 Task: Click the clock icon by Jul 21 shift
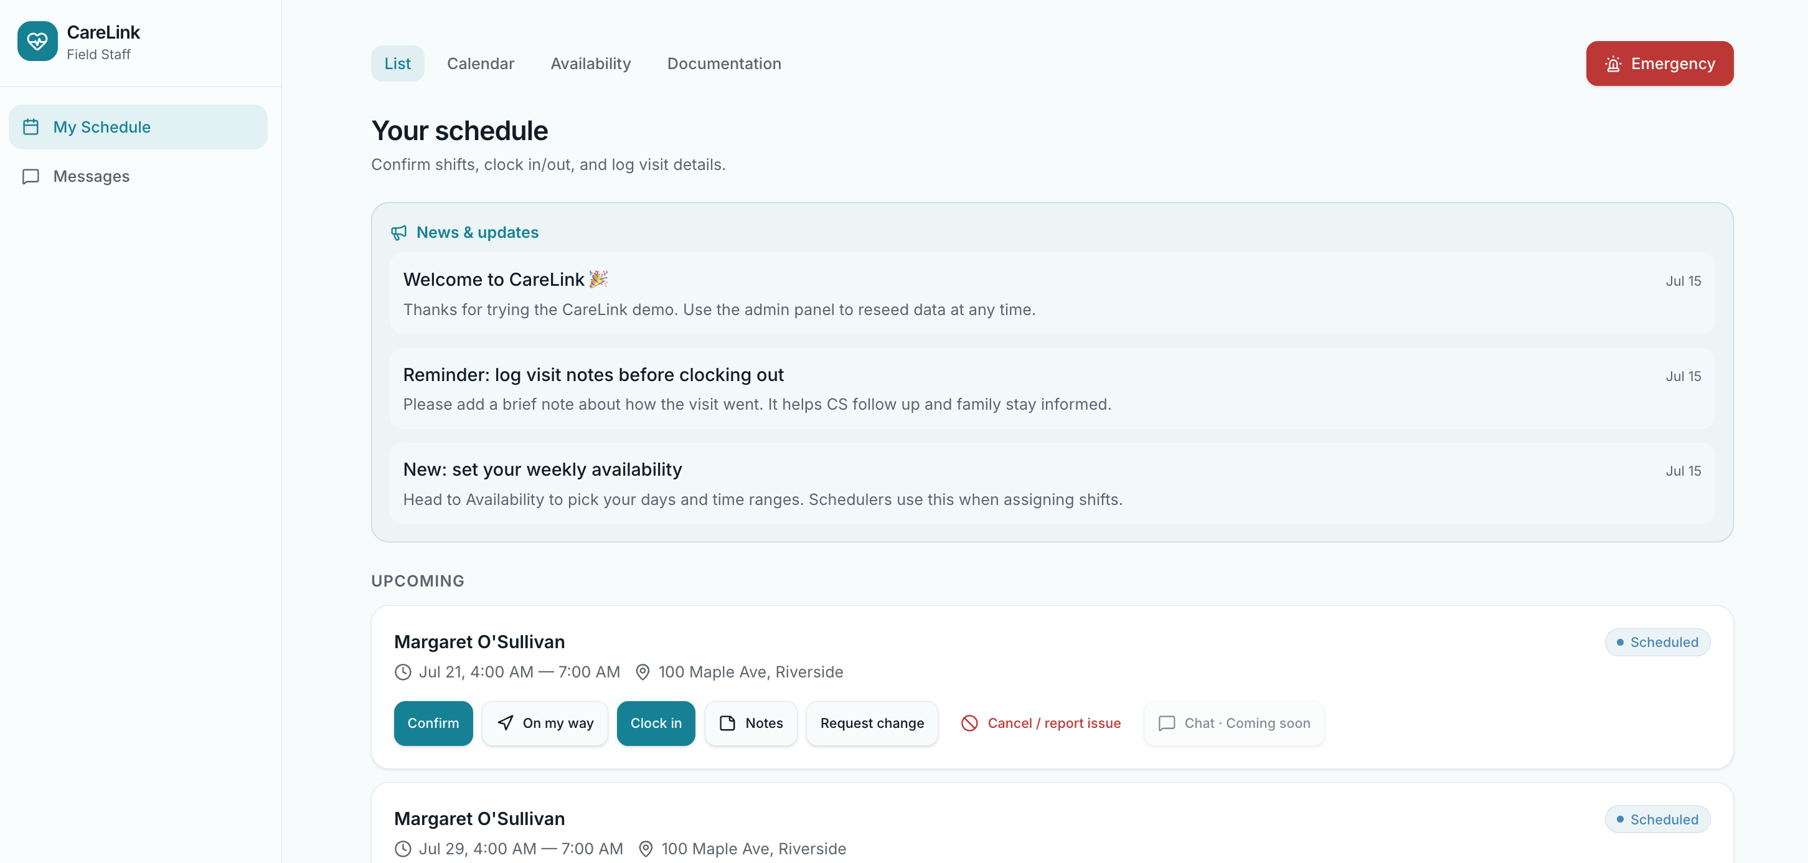[x=403, y=672]
